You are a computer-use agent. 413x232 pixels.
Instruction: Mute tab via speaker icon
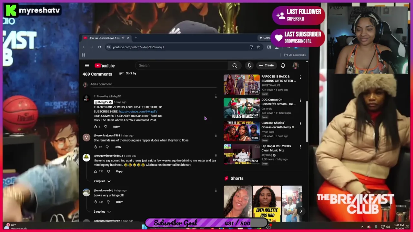123,38
